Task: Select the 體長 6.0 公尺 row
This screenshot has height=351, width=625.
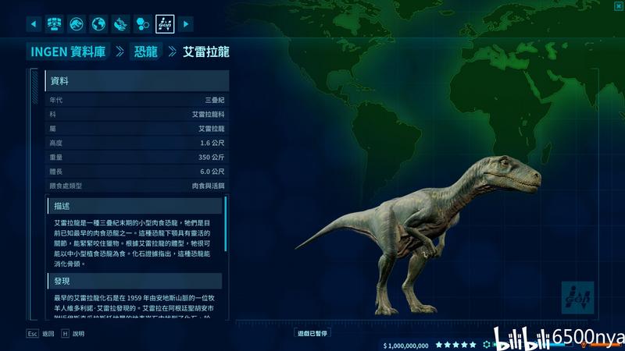Action: (x=137, y=172)
